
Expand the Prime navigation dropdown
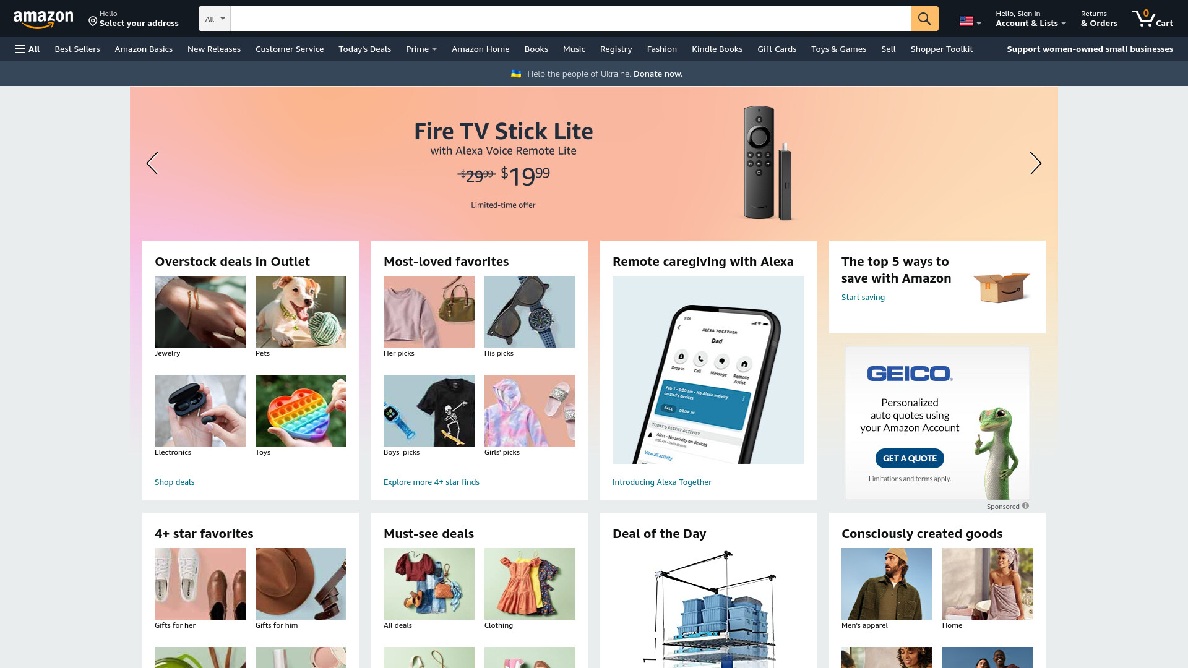pyautogui.click(x=421, y=49)
